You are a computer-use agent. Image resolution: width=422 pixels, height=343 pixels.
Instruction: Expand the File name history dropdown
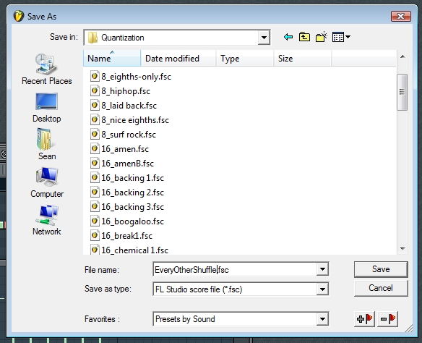(322, 269)
